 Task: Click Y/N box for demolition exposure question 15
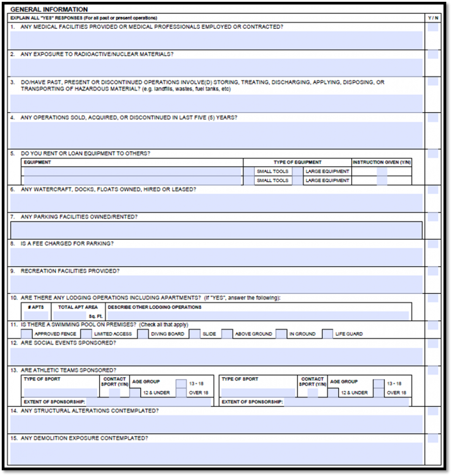point(433,439)
